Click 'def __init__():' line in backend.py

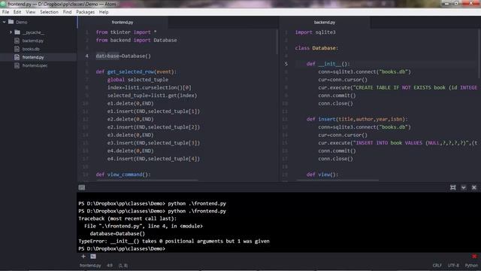point(328,64)
